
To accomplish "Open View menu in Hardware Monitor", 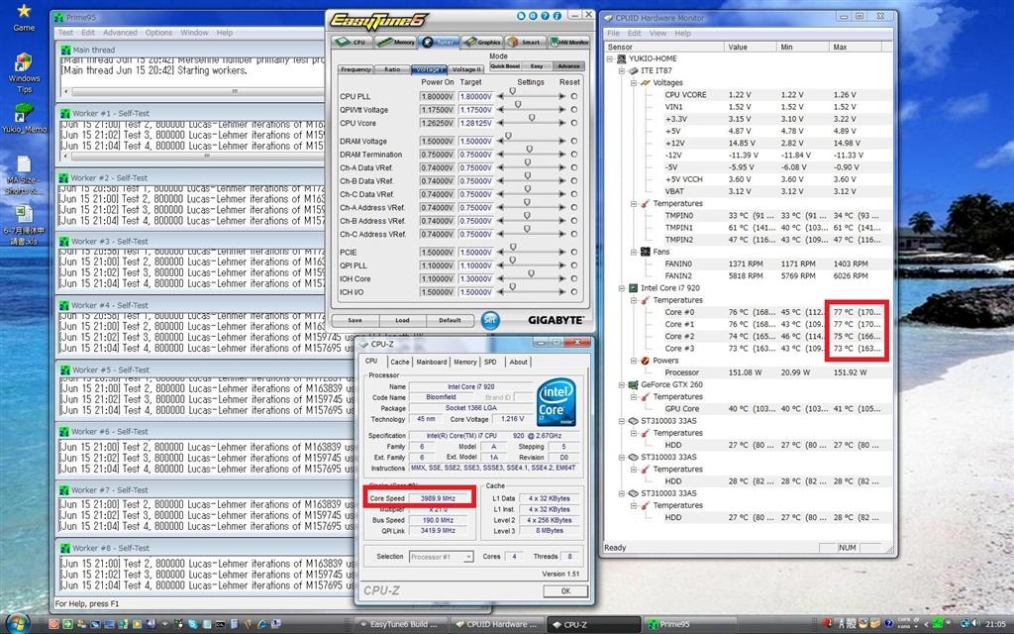I will coord(658,33).
